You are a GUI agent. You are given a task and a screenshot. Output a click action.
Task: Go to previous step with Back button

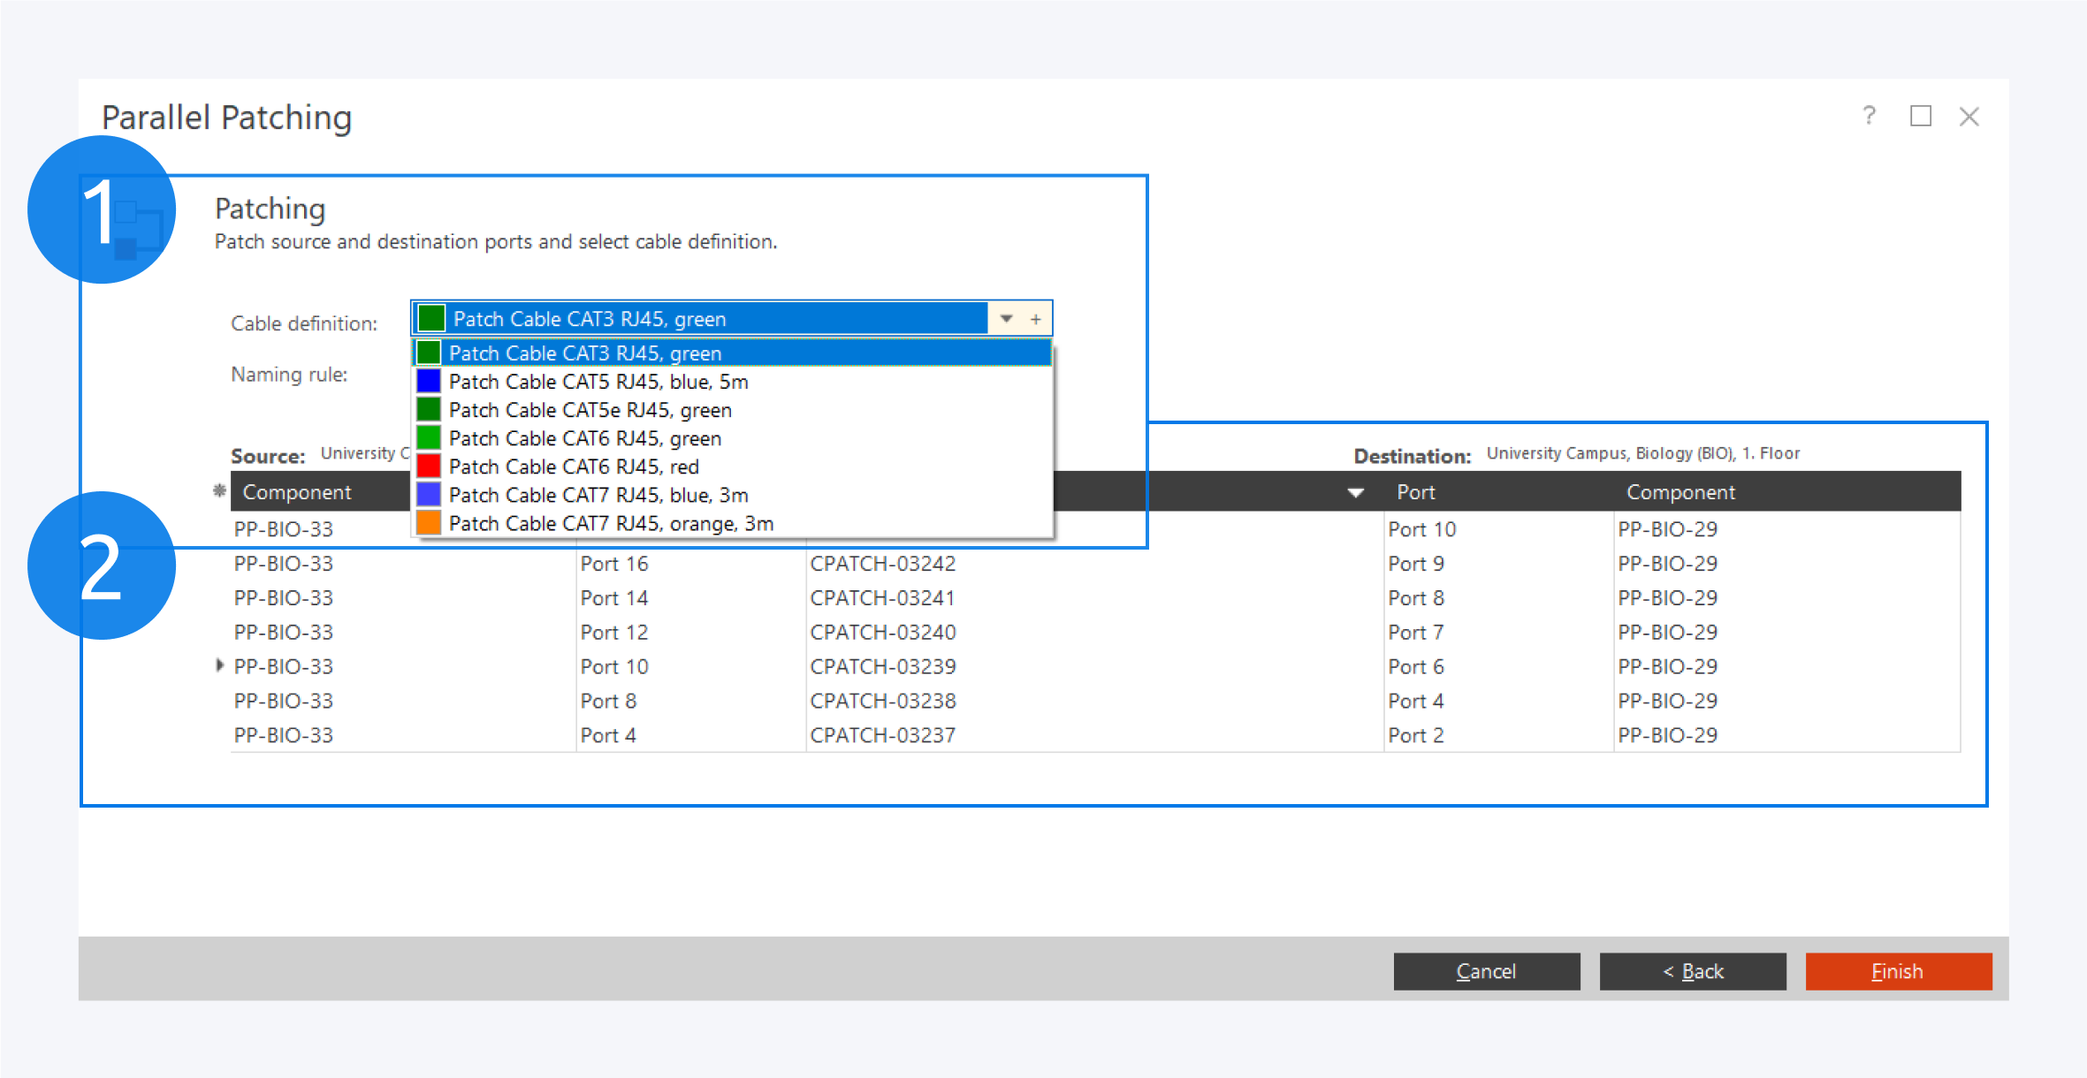coord(1692,971)
